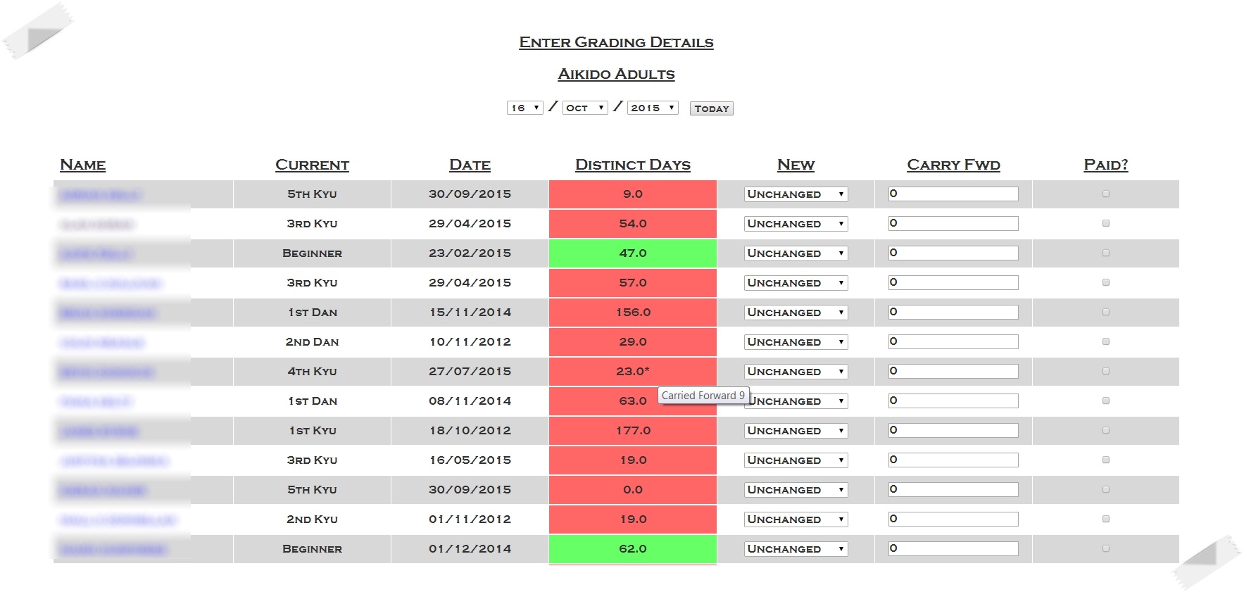1244x592 pixels.
Task: Click the Distinct Days column header
Action: pyautogui.click(x=632, y=165)
